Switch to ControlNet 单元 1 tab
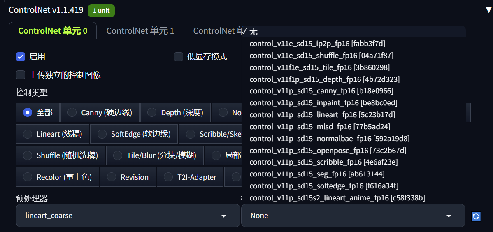This screenshot has height=232, width=493. tap(140, 31)
